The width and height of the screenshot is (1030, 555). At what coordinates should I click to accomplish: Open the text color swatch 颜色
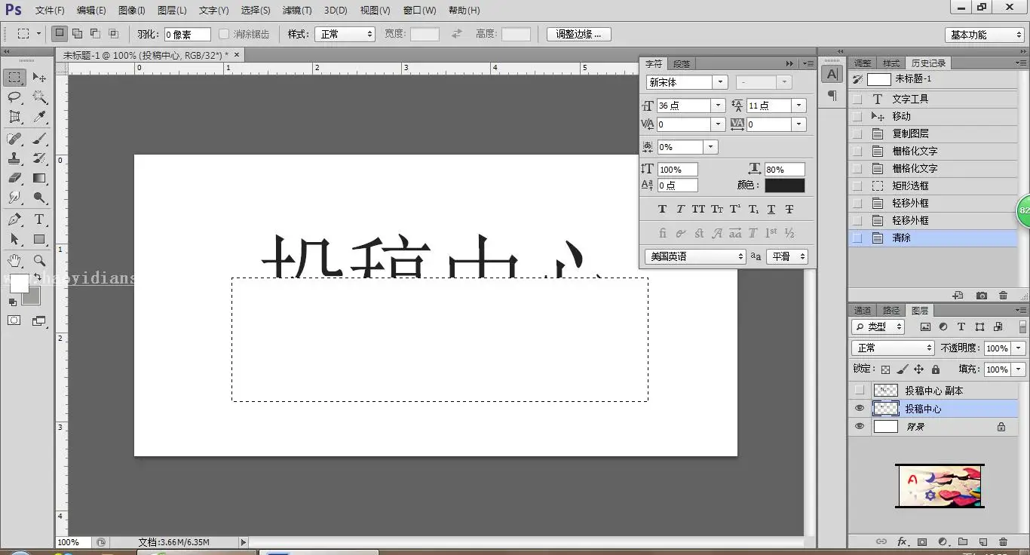point(785,186)
